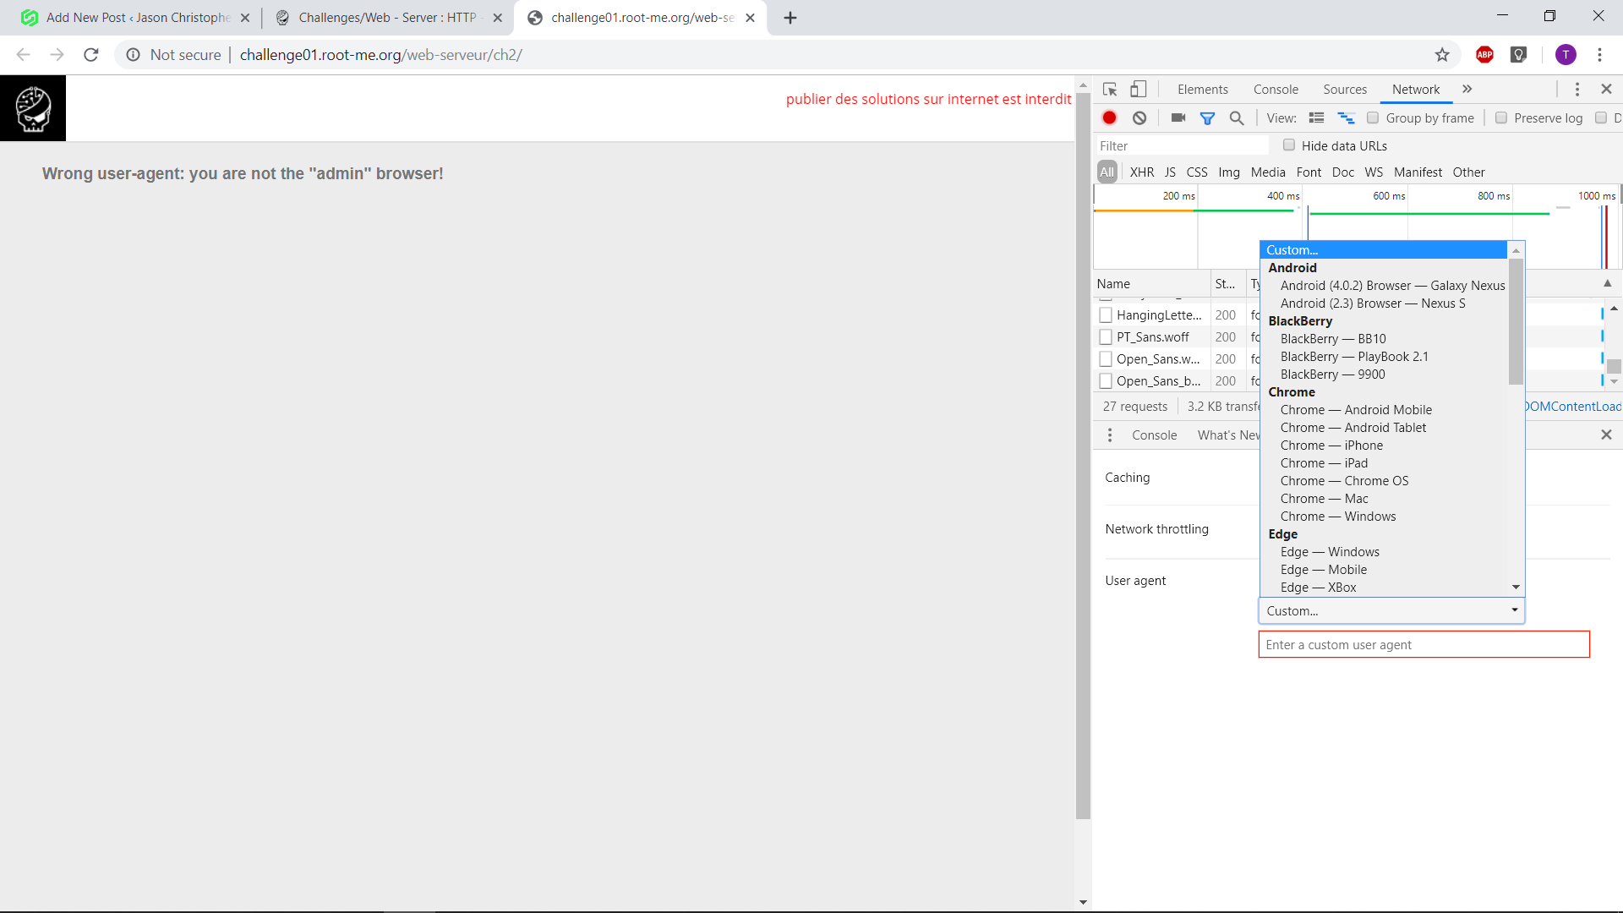Toggle the capture screenshots icon
Viewport: 1623px width, 913px height.
coord(1178,118)
